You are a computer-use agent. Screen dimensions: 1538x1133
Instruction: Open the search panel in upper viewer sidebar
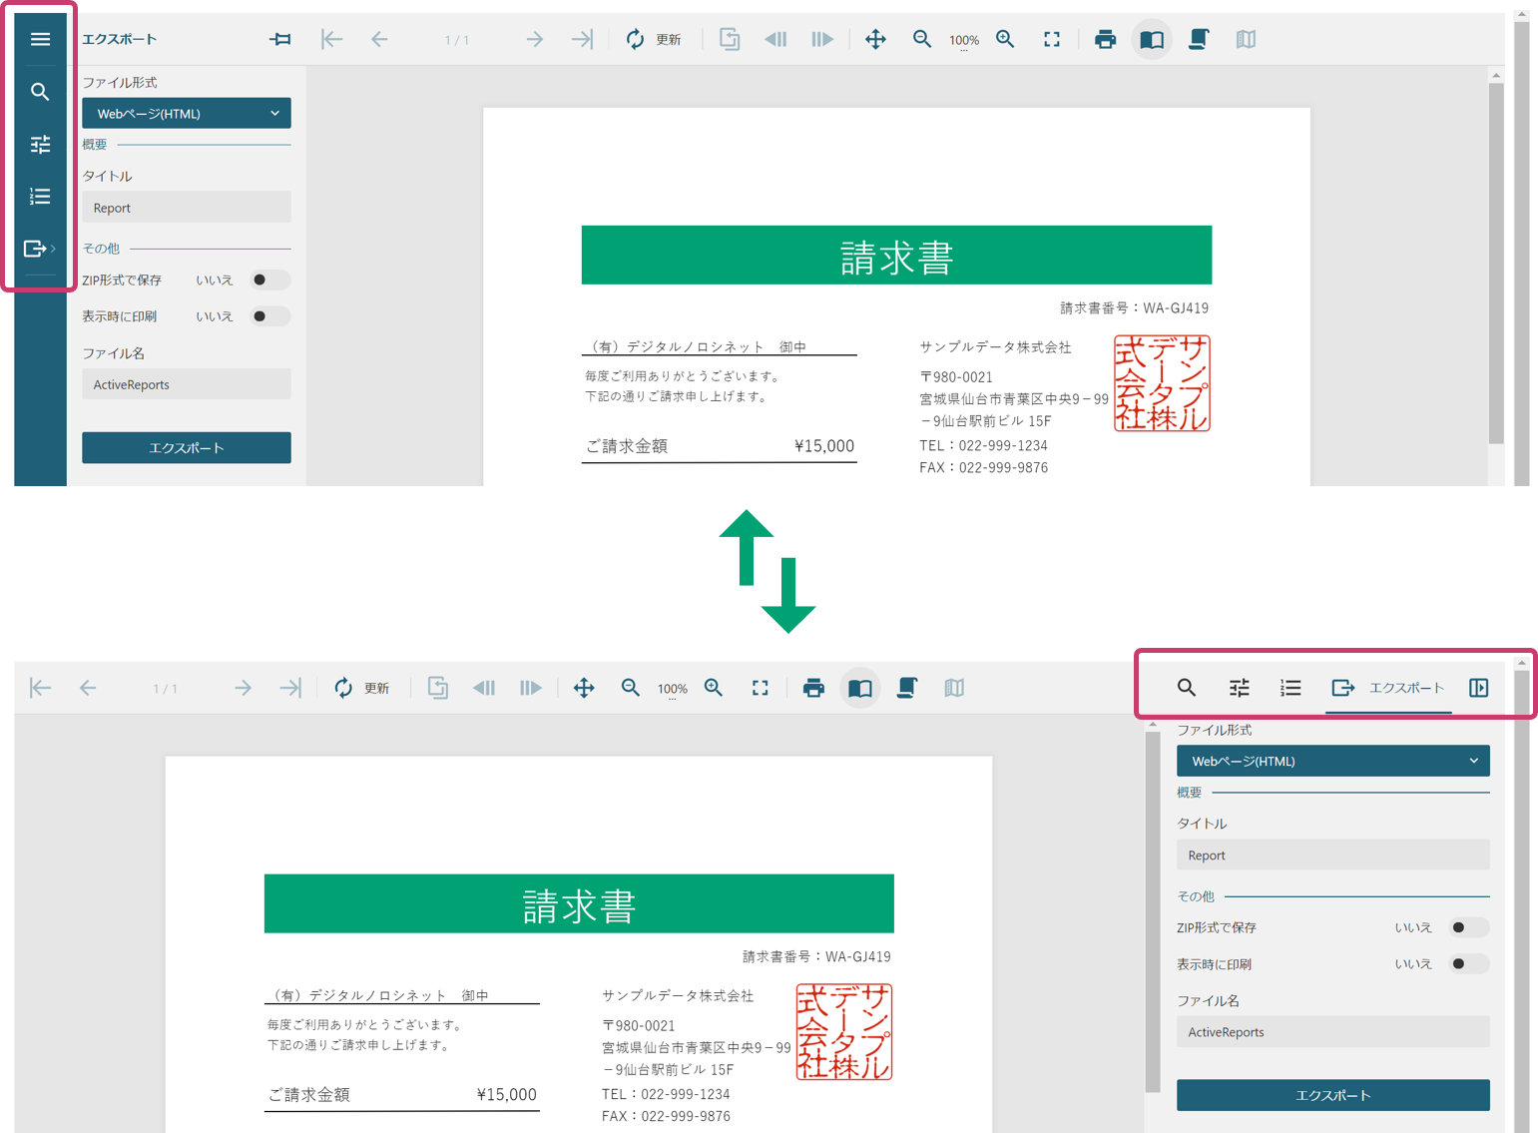40,92
